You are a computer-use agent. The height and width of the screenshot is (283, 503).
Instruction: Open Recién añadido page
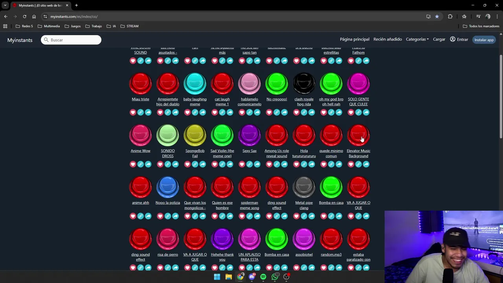coord(387,39)
